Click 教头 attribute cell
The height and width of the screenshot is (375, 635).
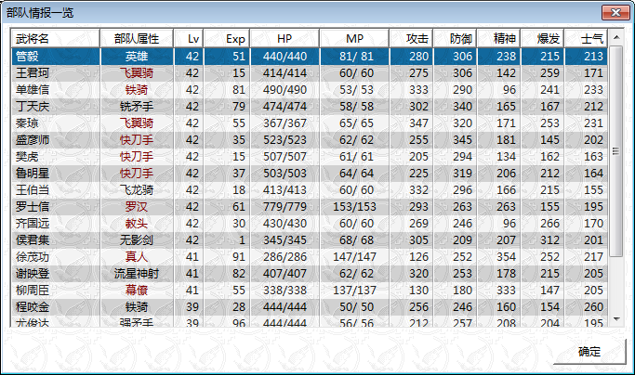pyautogui.click(x=137, y=224)
